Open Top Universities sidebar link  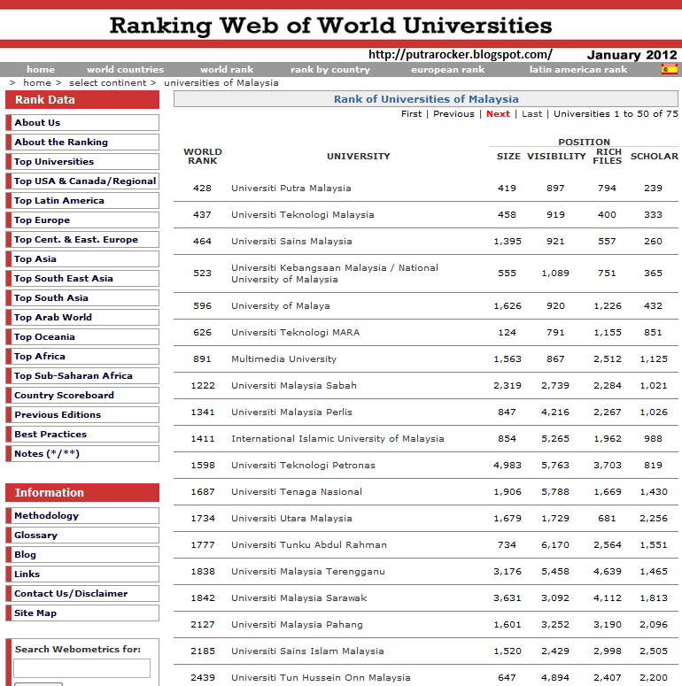(82, 161)
